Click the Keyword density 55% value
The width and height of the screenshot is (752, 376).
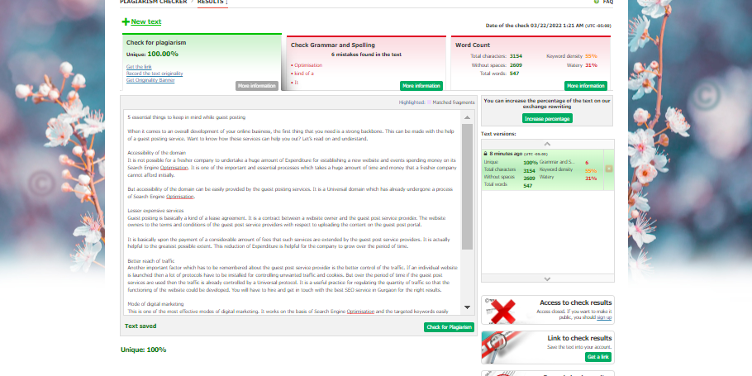point(591,56)
